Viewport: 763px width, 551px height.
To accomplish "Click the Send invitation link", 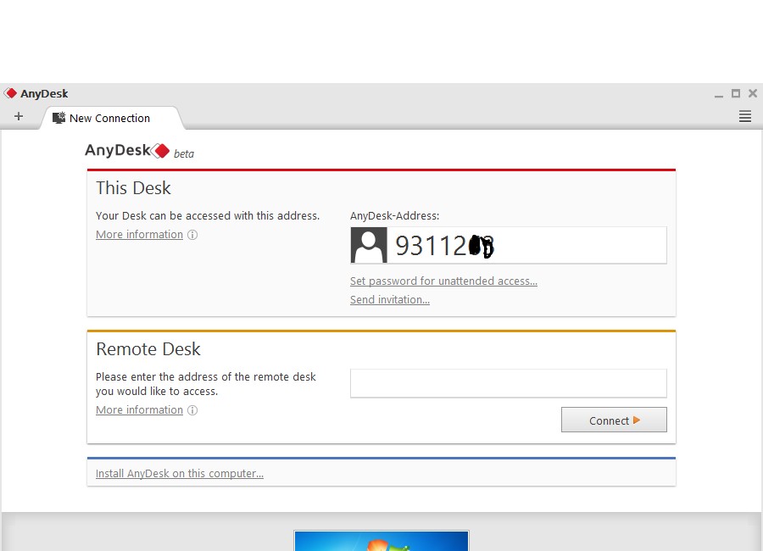I will click(389, 300).
